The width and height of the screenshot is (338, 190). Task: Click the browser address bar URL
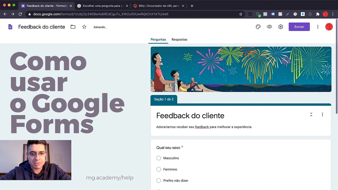point(101,14)
